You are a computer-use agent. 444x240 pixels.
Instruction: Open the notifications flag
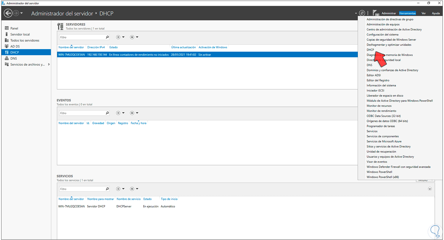376,13
